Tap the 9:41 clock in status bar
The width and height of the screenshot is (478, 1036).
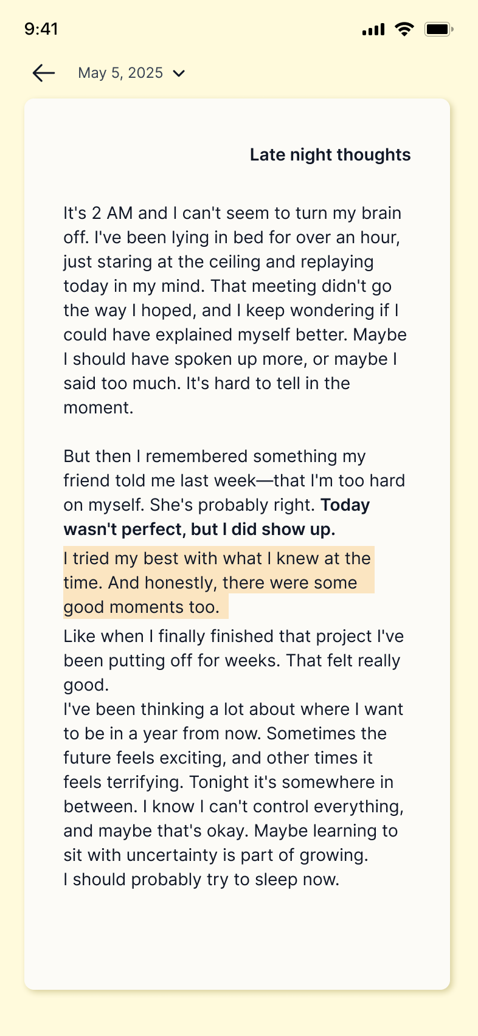(x=41, y=29)
